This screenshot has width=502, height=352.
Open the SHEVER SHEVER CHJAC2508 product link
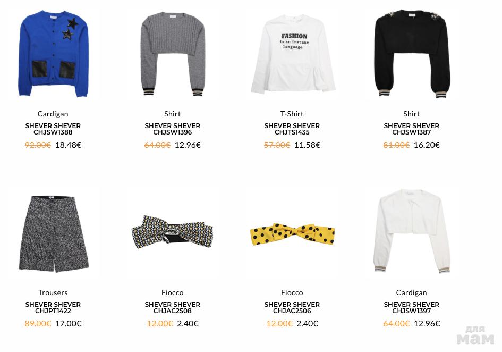click(173, 307)
